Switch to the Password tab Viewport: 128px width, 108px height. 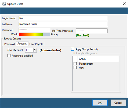point(9,44)
